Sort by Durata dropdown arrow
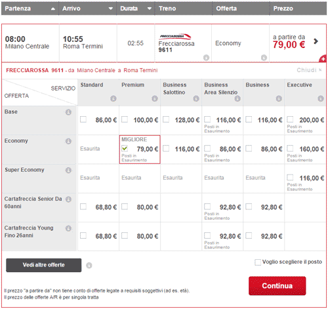328x309 pixels. [150, 9]
